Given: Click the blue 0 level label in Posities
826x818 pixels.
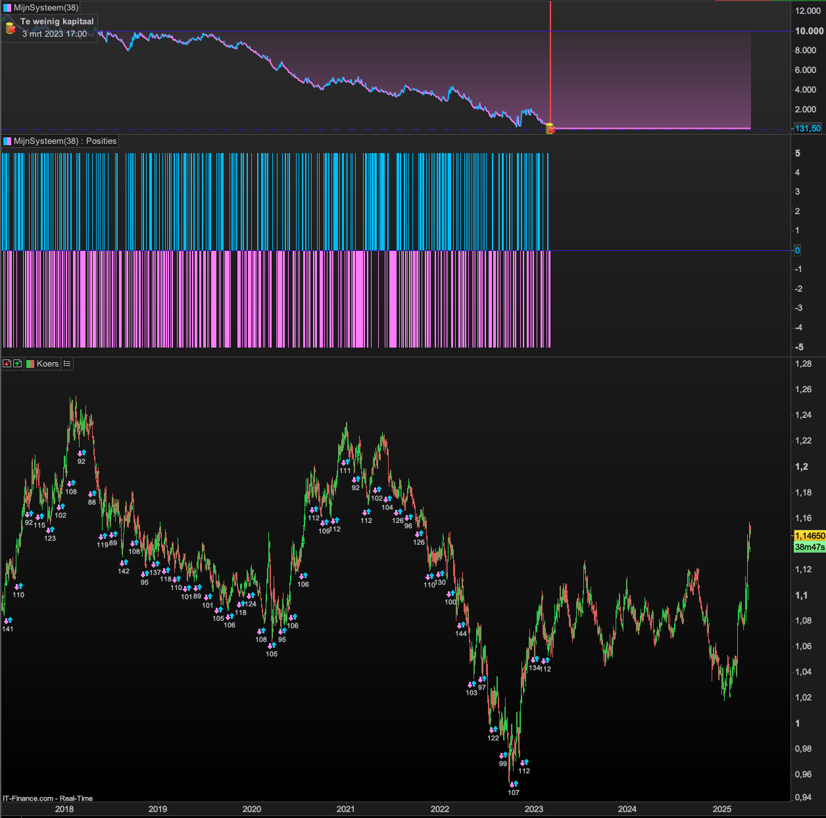Looking at the screenshot, I should pos(798,250).
